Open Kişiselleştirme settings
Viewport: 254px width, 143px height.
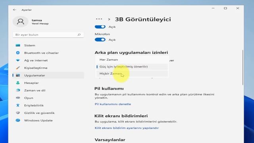coord(48,68)
